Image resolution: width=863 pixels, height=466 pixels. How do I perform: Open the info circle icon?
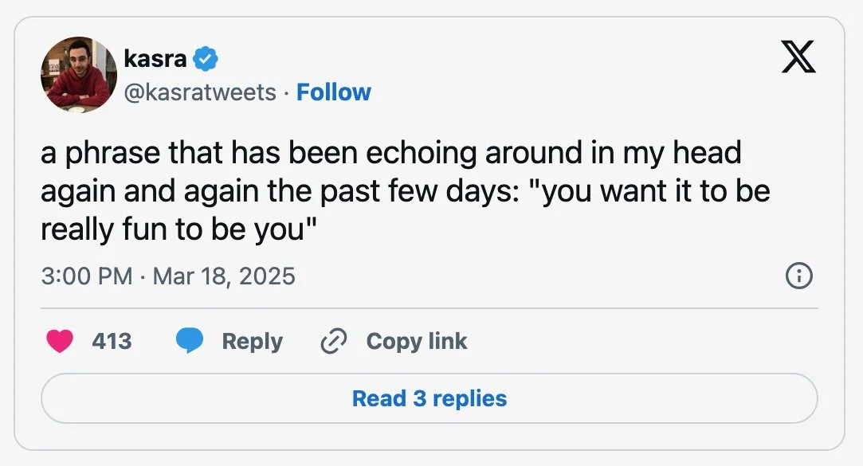pyautogui.click(x=798, y=276)
